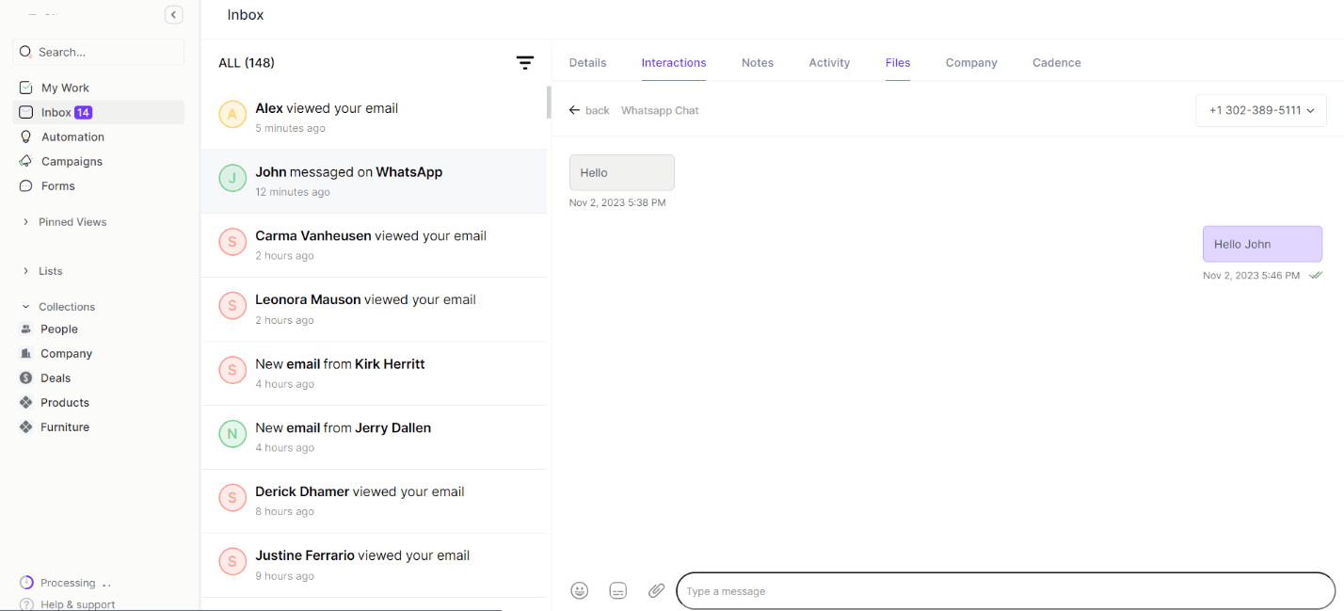This screenshot has height=611, width=1344.
Task: Switch to the Details tab
Action: [x=587, y=63]
